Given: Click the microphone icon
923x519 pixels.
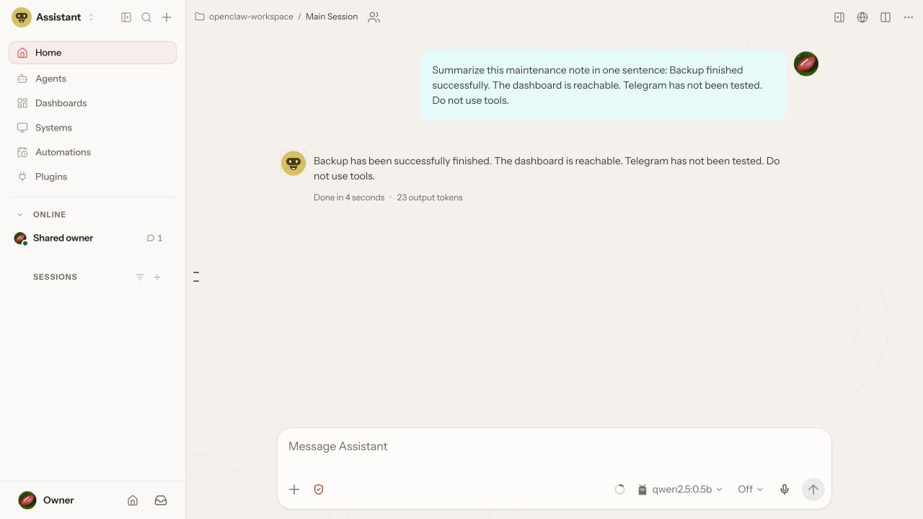Looking at the screenshot, I should (x=785, y=489).
